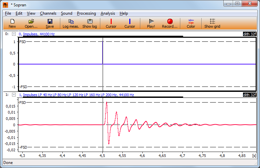Click the New file toolbar icon

click(12, 23)
